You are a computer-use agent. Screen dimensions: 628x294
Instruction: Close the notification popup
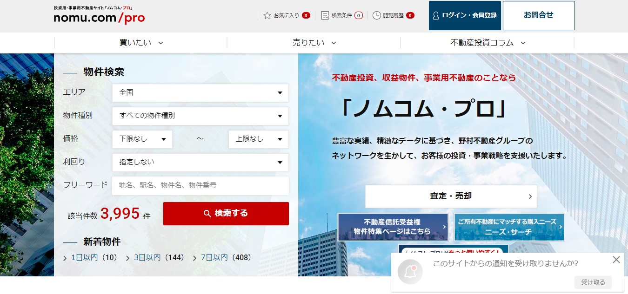pyautogui.click(x=616, y=260)
